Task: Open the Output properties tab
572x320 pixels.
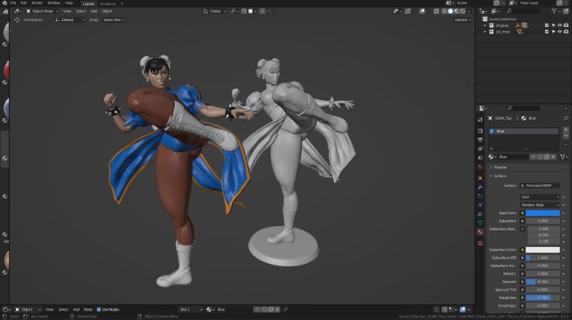Action: click(x=480, y=139)
